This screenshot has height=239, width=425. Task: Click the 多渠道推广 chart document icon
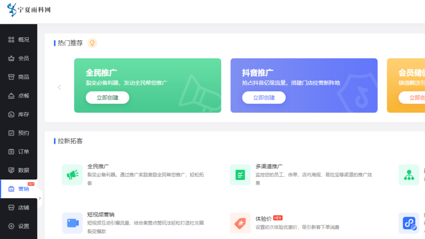click(240, 175)
